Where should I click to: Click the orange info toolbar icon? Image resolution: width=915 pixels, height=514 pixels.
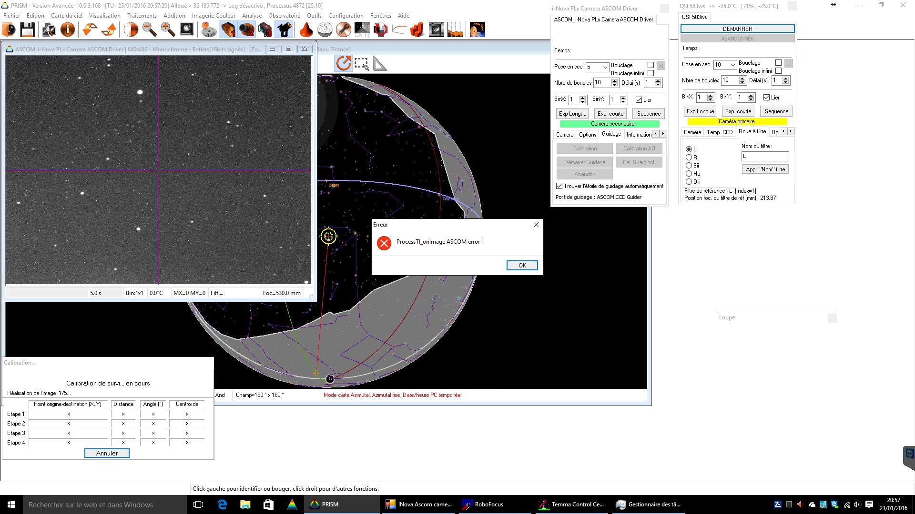click(x=68, y=30)
